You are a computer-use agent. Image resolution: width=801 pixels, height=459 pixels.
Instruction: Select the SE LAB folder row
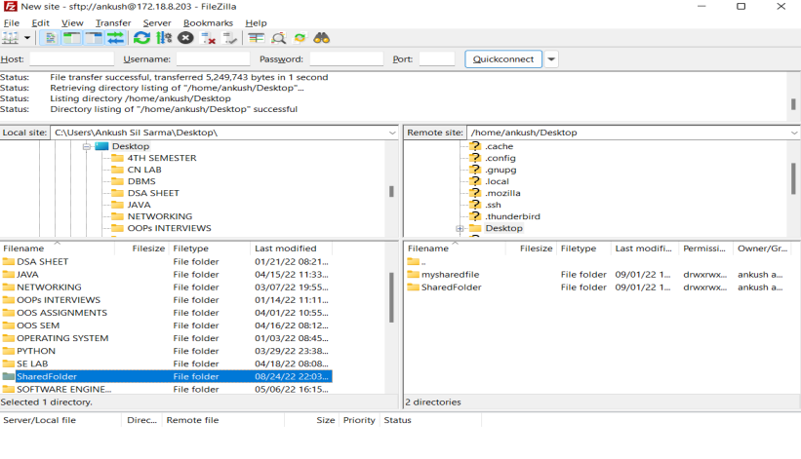(166, 363)
